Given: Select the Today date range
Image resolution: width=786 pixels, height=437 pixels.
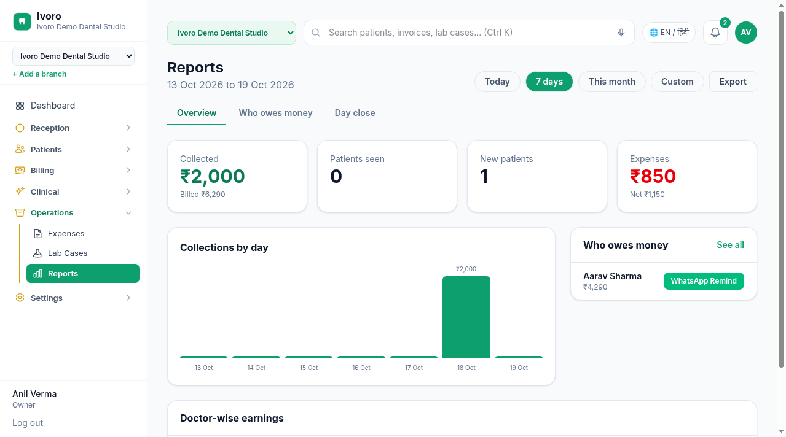Looking at the screenshot, I should [497, 82].
